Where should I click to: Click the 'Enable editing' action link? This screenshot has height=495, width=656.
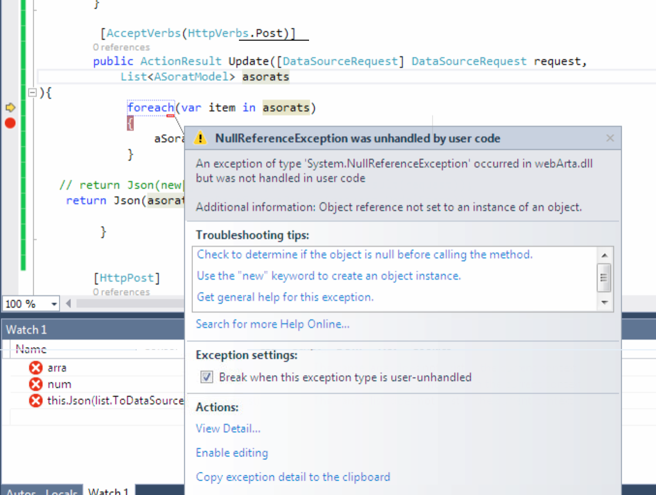click(232, 453)
